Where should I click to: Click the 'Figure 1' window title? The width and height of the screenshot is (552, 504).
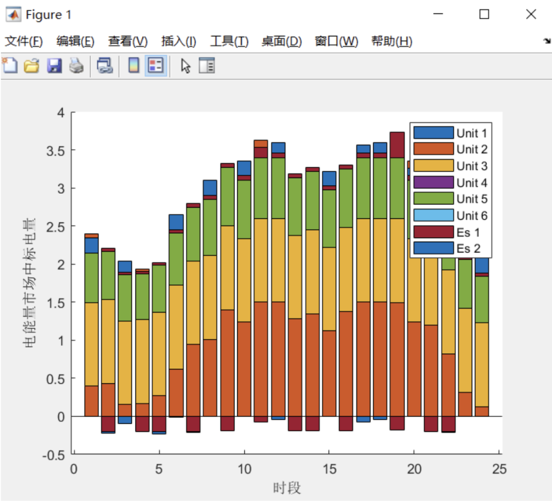coord(49,15)
